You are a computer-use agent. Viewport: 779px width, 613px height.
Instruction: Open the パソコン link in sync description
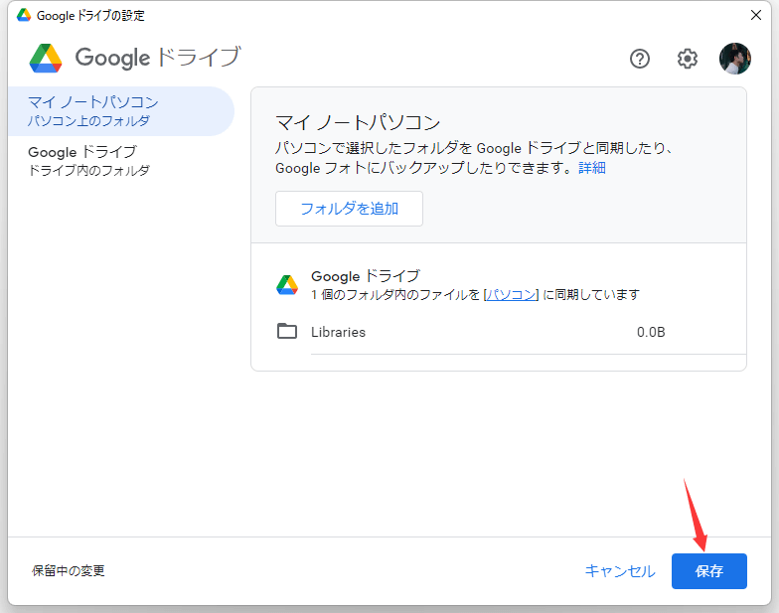pyautogui.click(x=511, y=295)
